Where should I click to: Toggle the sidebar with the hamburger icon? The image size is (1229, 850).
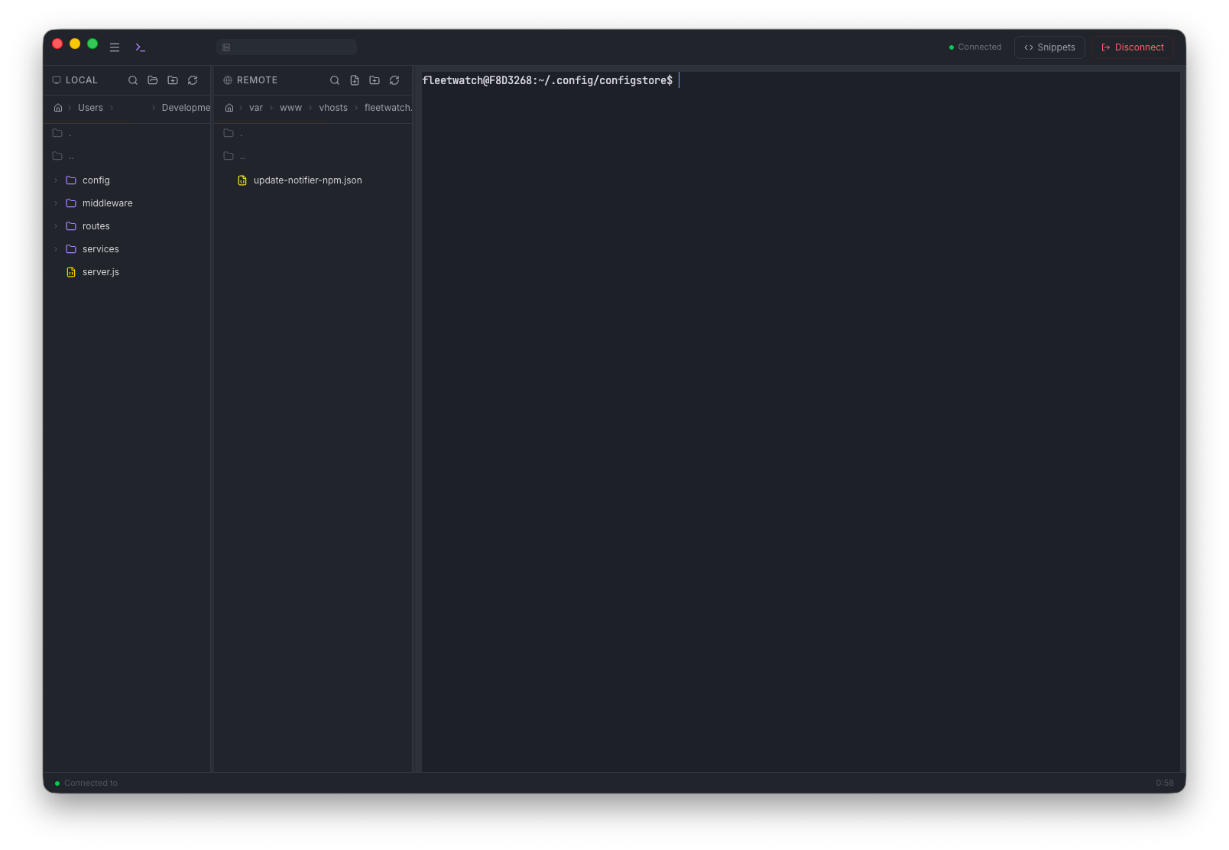[x=115, y=47]
